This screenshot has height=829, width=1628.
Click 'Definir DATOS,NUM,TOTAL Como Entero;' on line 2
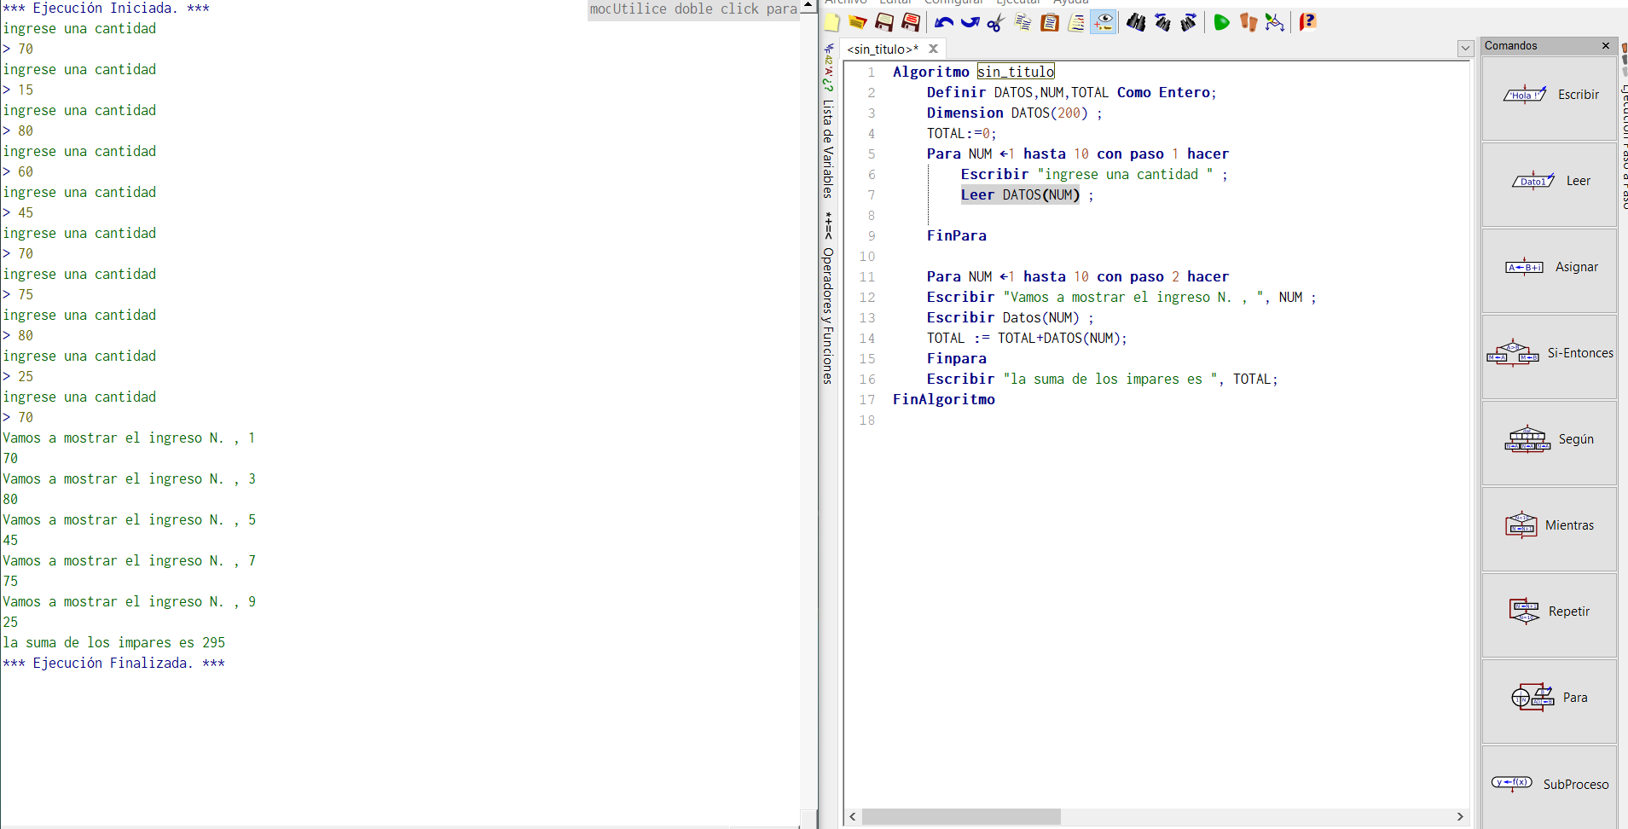coord(1071,92)
